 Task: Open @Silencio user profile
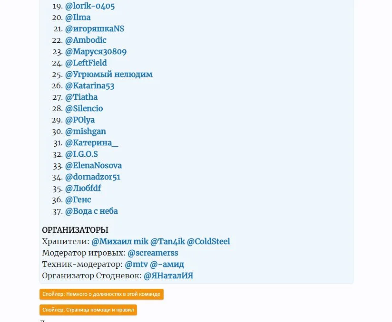coord(84,109)
